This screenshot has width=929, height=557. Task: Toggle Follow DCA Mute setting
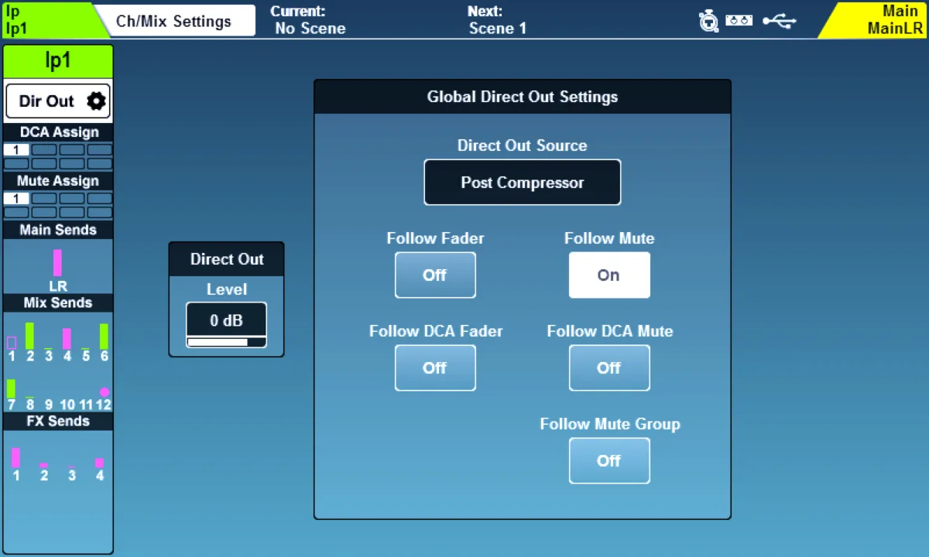pos(609,367)
